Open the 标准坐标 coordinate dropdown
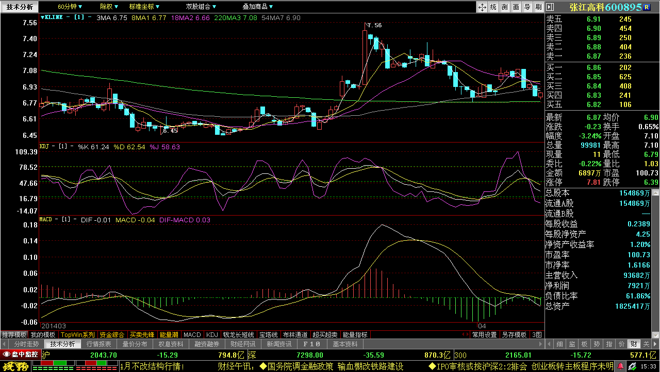Screen dimensions: 660x372 coord(144,7)
